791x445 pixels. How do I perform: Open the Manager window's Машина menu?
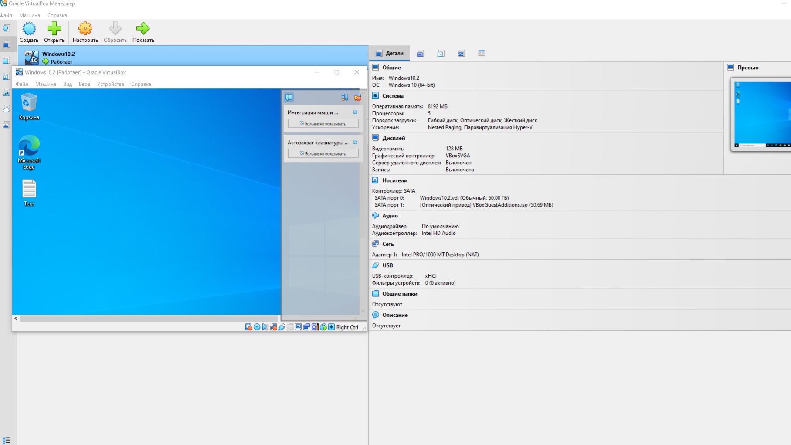click(30, 15)
